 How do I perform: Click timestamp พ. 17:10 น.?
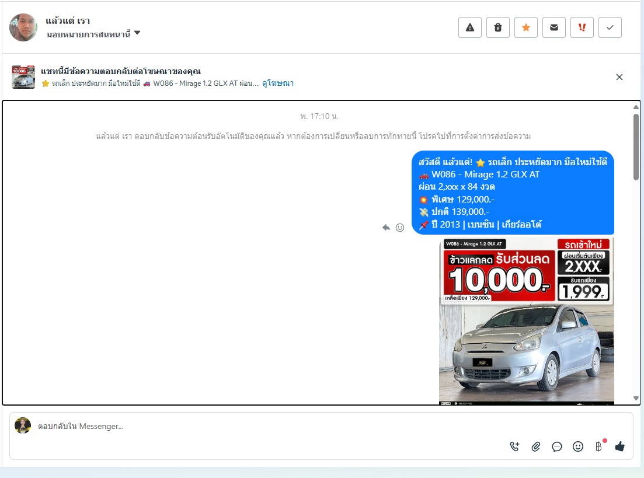click(x=319, y=117)
